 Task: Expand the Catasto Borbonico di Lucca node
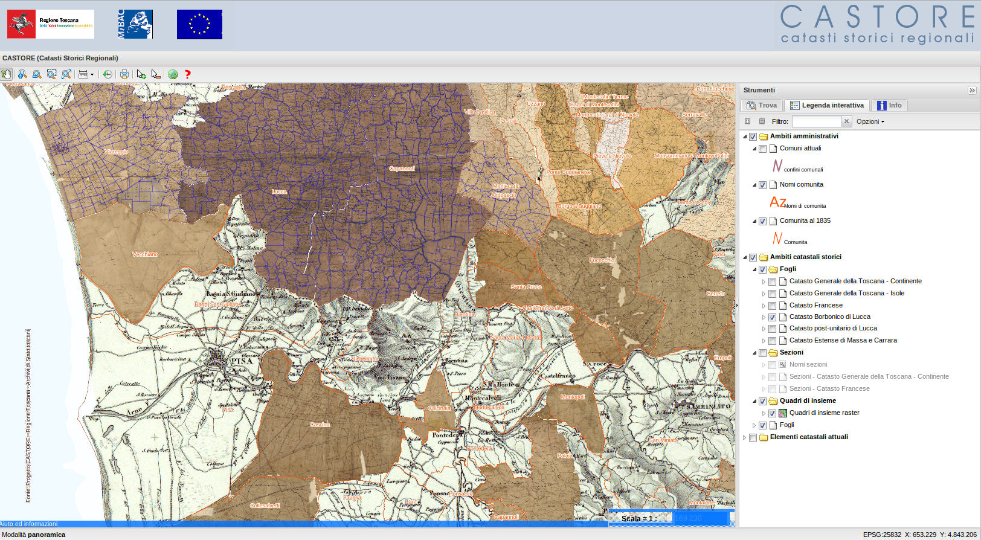pos(764,317)
